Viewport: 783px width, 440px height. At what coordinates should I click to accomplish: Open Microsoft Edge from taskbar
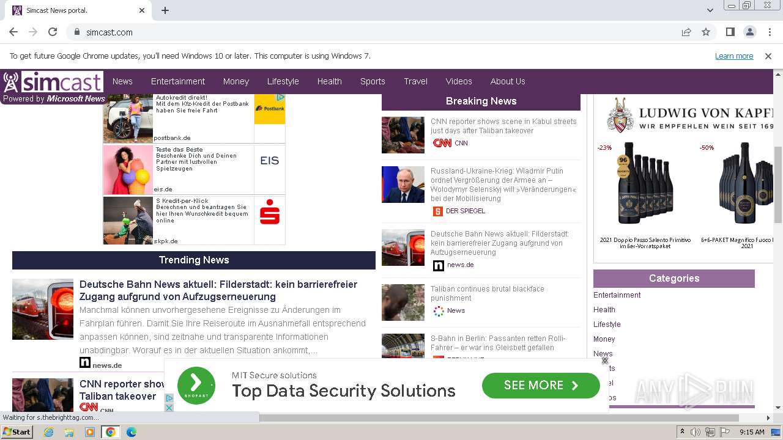[x=131, y=432]
